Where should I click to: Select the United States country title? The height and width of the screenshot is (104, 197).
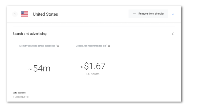(45, 14)
